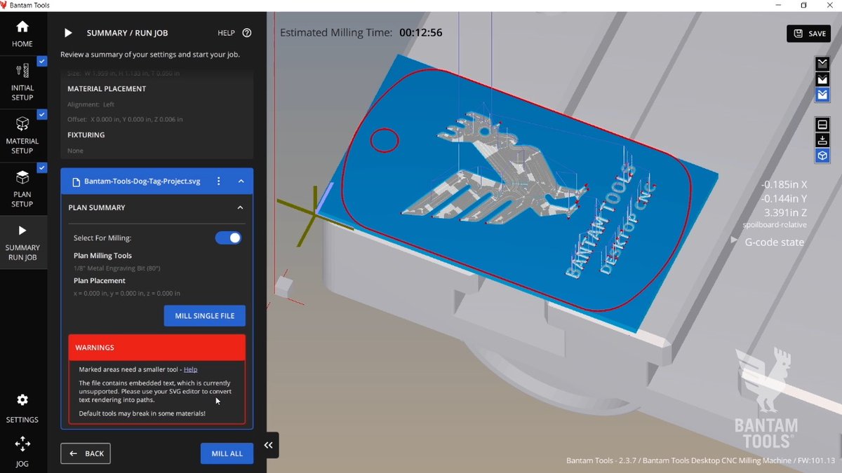
Task: Switch to the 3D cube view icon
Action: (x=822, y=156)
